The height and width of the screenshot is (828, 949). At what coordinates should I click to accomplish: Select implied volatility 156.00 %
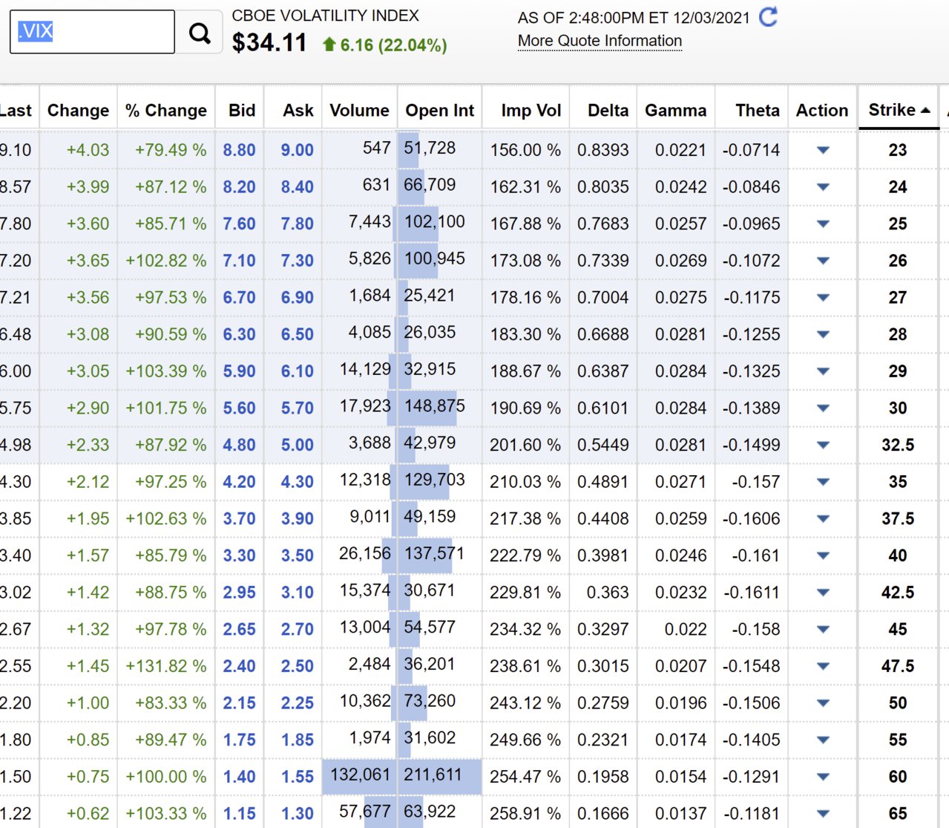525,150
